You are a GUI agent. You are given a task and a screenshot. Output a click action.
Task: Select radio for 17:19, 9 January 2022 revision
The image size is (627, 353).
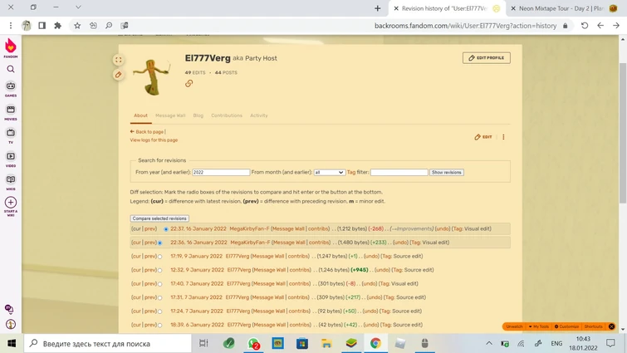click(x=160, y=257)
